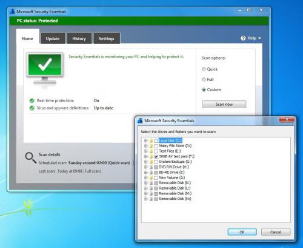Uncheck the 50GB AV test pool (F:) checkbox

pyautogui.click(x=156, y=156)
